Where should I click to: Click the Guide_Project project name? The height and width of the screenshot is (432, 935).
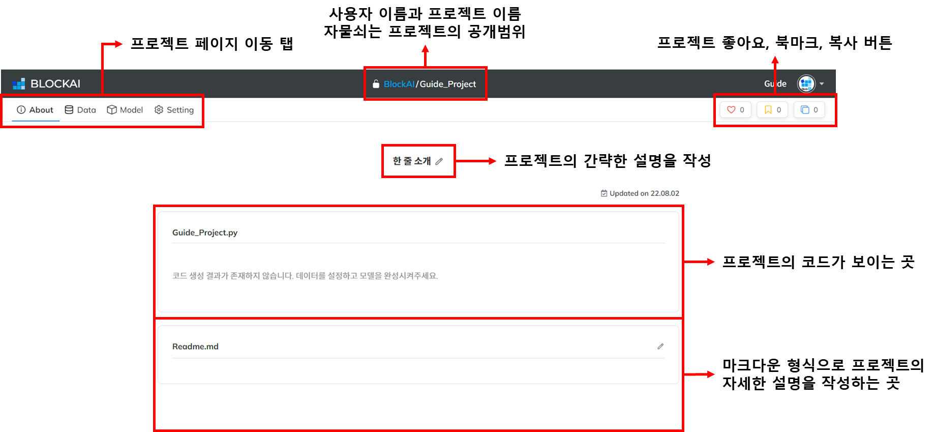coord(448,84)
